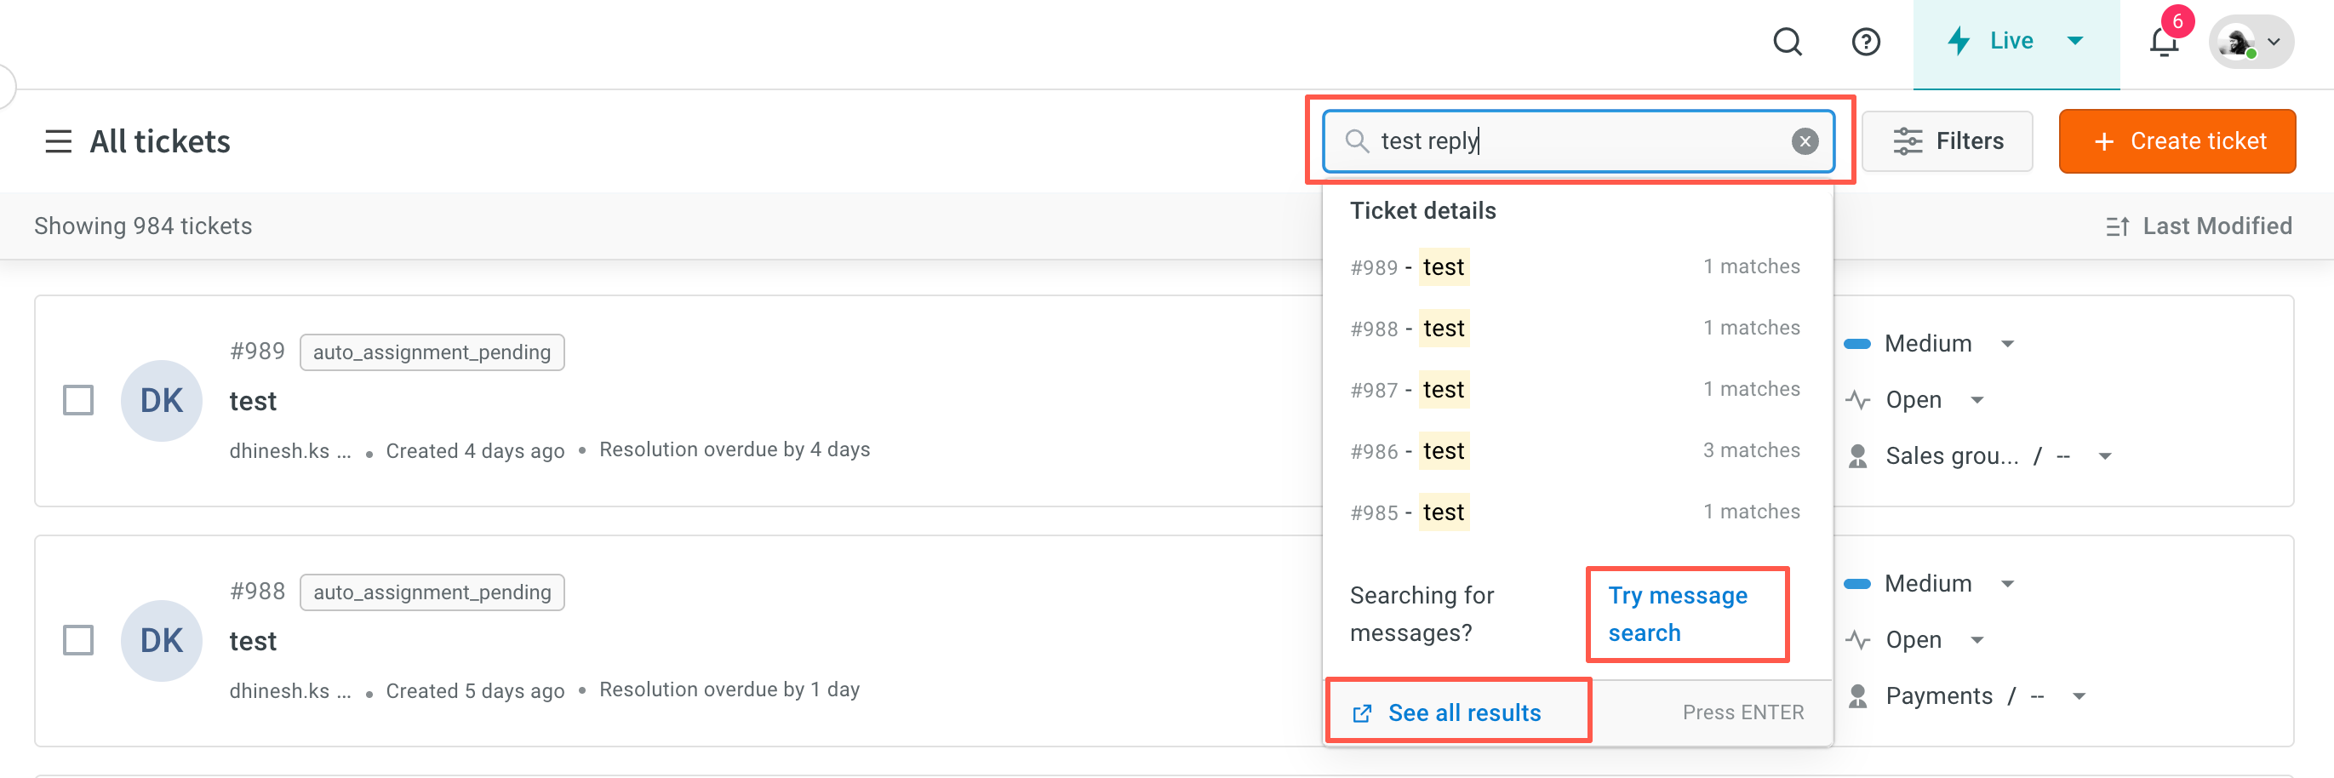Viewport: 2334px width, 778px height.
Task: Select checkbox for ticket #989
Action: [x=78, y=399]
